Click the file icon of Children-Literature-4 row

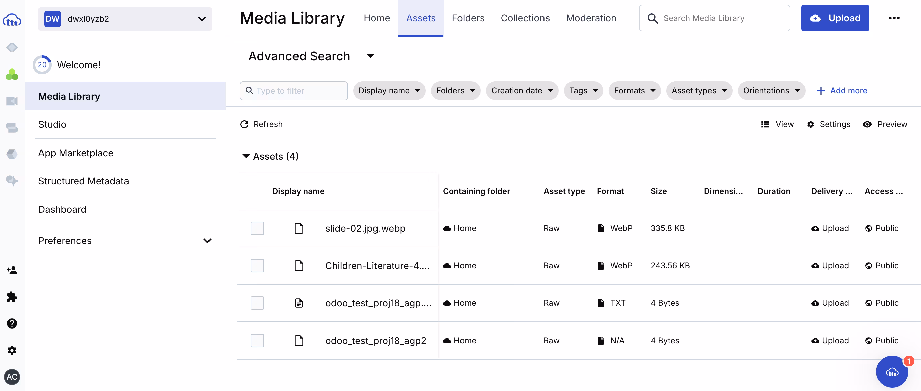tap(299, 266)
